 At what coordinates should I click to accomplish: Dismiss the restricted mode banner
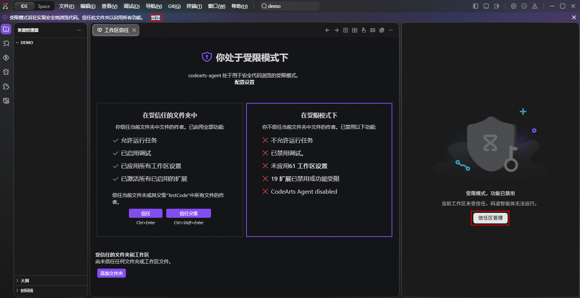tap(574, 17)
